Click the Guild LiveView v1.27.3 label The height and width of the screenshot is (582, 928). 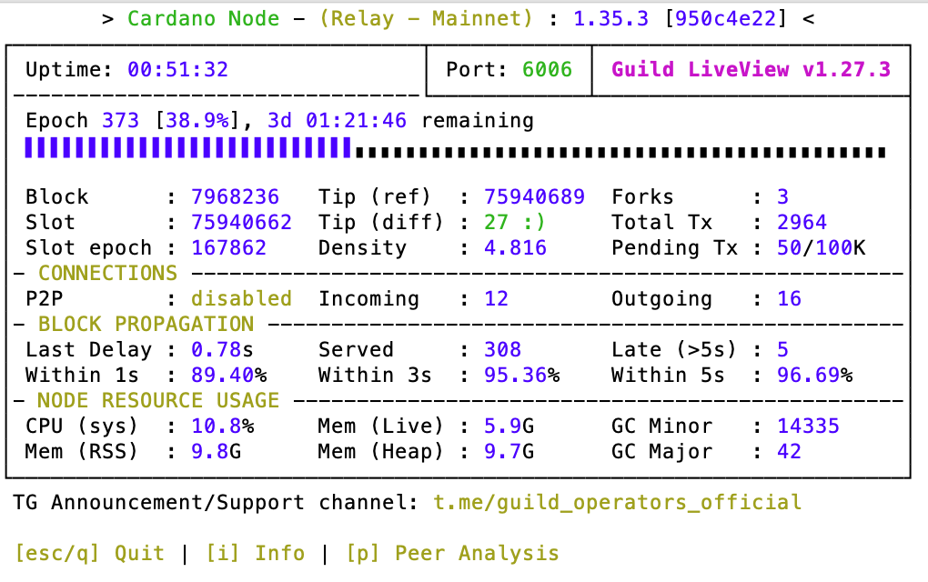coord(751,70)
